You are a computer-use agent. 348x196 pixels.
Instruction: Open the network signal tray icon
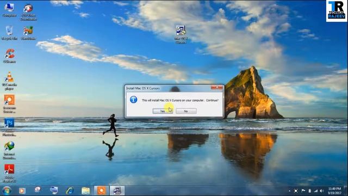(316, 191)
